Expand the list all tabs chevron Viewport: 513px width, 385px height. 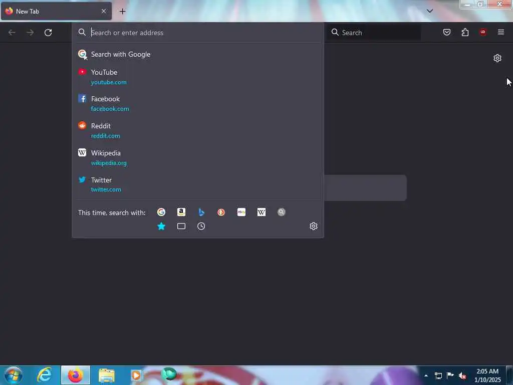(x=430, y=11)
